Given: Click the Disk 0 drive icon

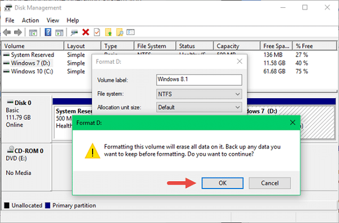Looking at the screenshot, I should click(x=10, y=102).
